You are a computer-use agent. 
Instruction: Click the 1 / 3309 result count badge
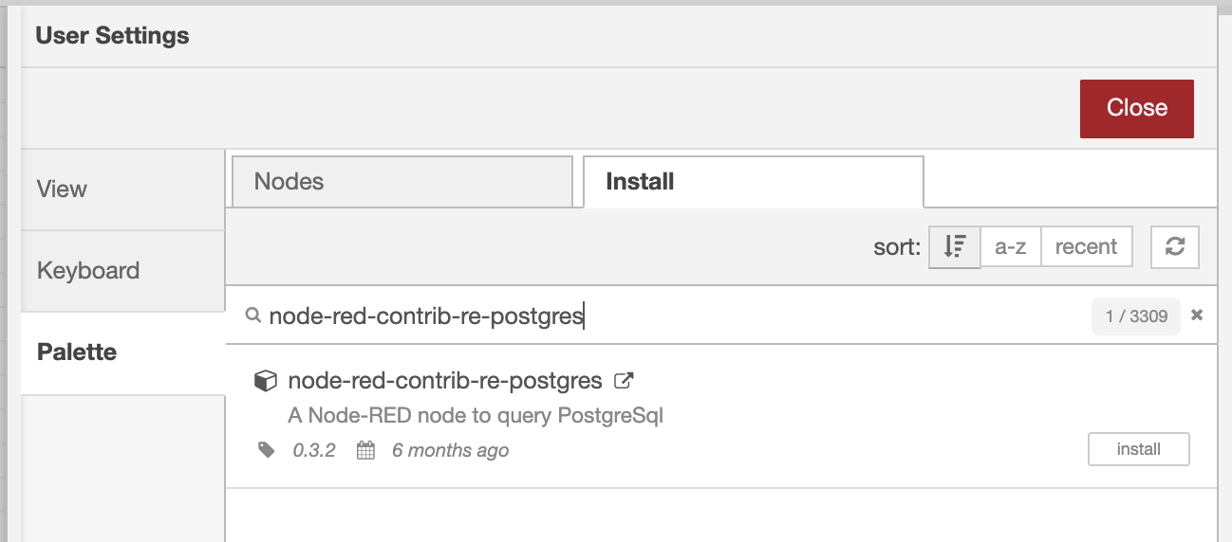pos(1136,316)
